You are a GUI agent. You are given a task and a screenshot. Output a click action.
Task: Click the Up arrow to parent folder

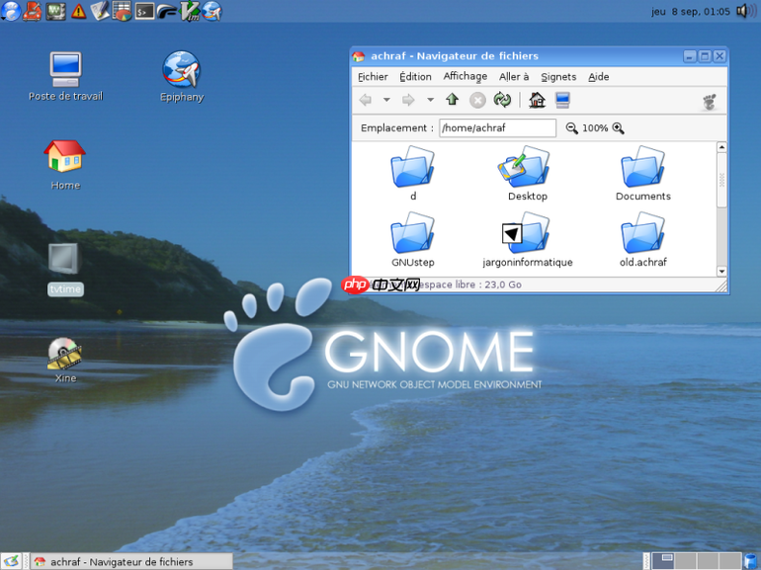(x=453, y=100)
